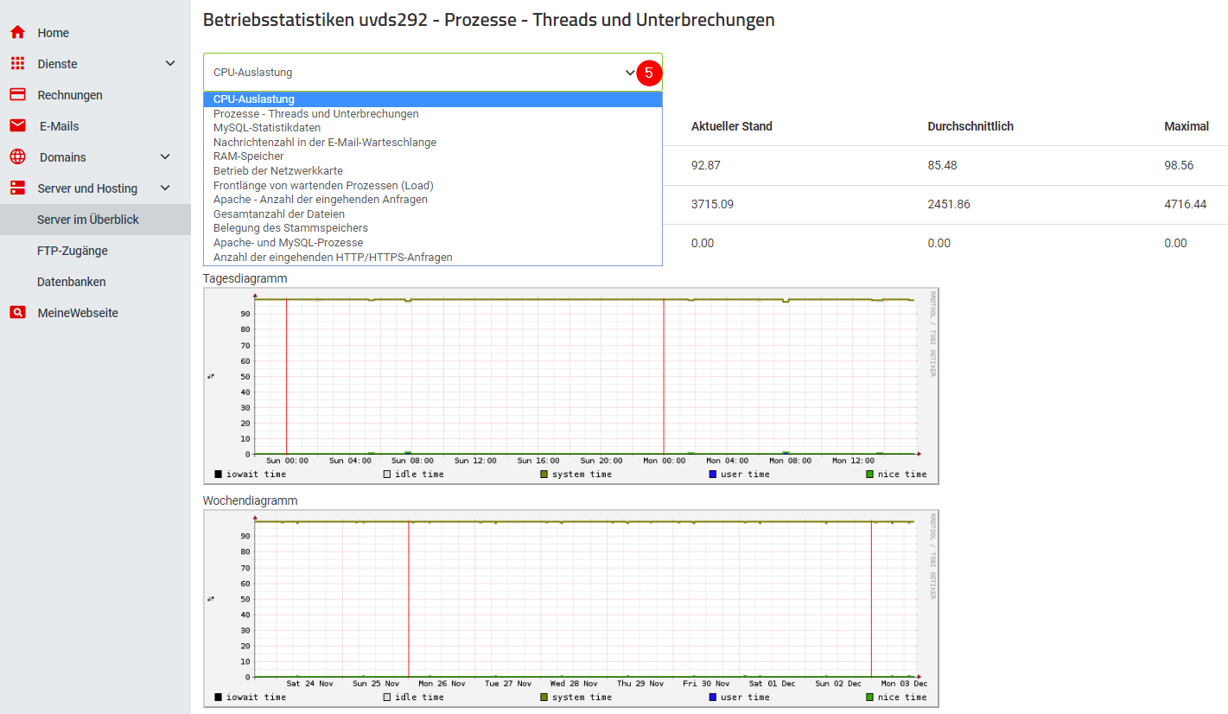This screenshot has height=714, width=1228.
Task: Open Server im Überblick page
Action: [88, 220]
